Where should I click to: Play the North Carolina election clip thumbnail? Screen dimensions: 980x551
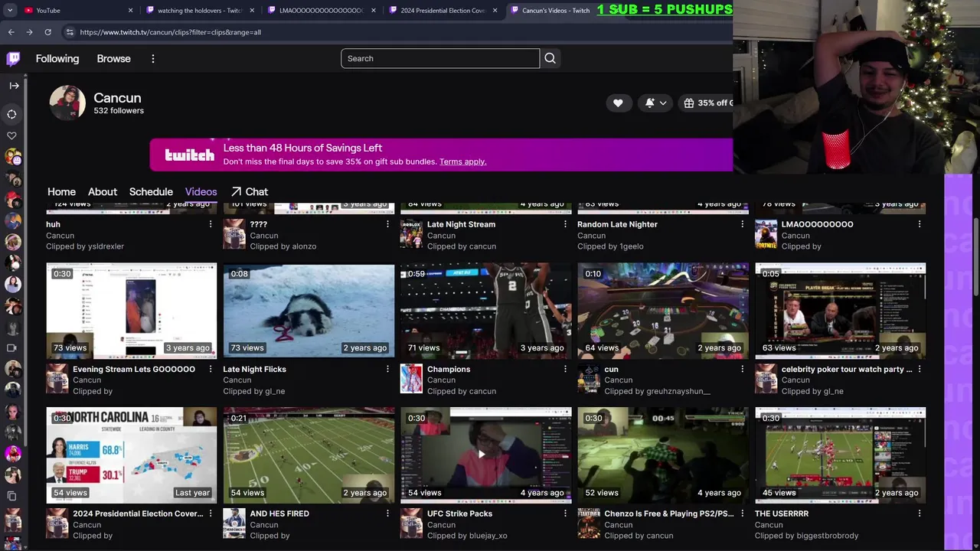pos(132,455)
